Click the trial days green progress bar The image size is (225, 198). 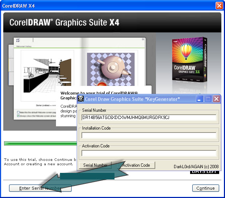(x=40, y=143)
